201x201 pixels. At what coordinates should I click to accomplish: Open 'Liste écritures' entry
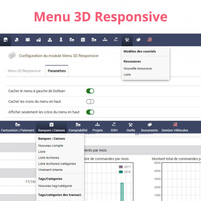(x=49, y=158)
